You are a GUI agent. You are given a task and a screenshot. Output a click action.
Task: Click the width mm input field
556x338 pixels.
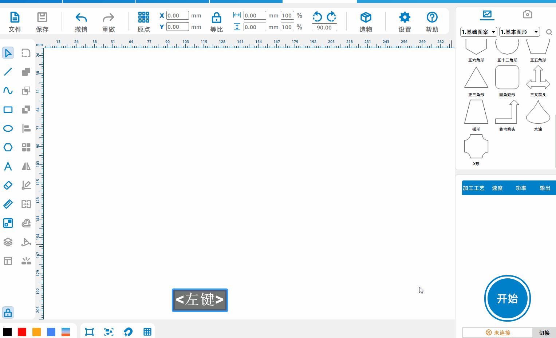pos(255,15)
